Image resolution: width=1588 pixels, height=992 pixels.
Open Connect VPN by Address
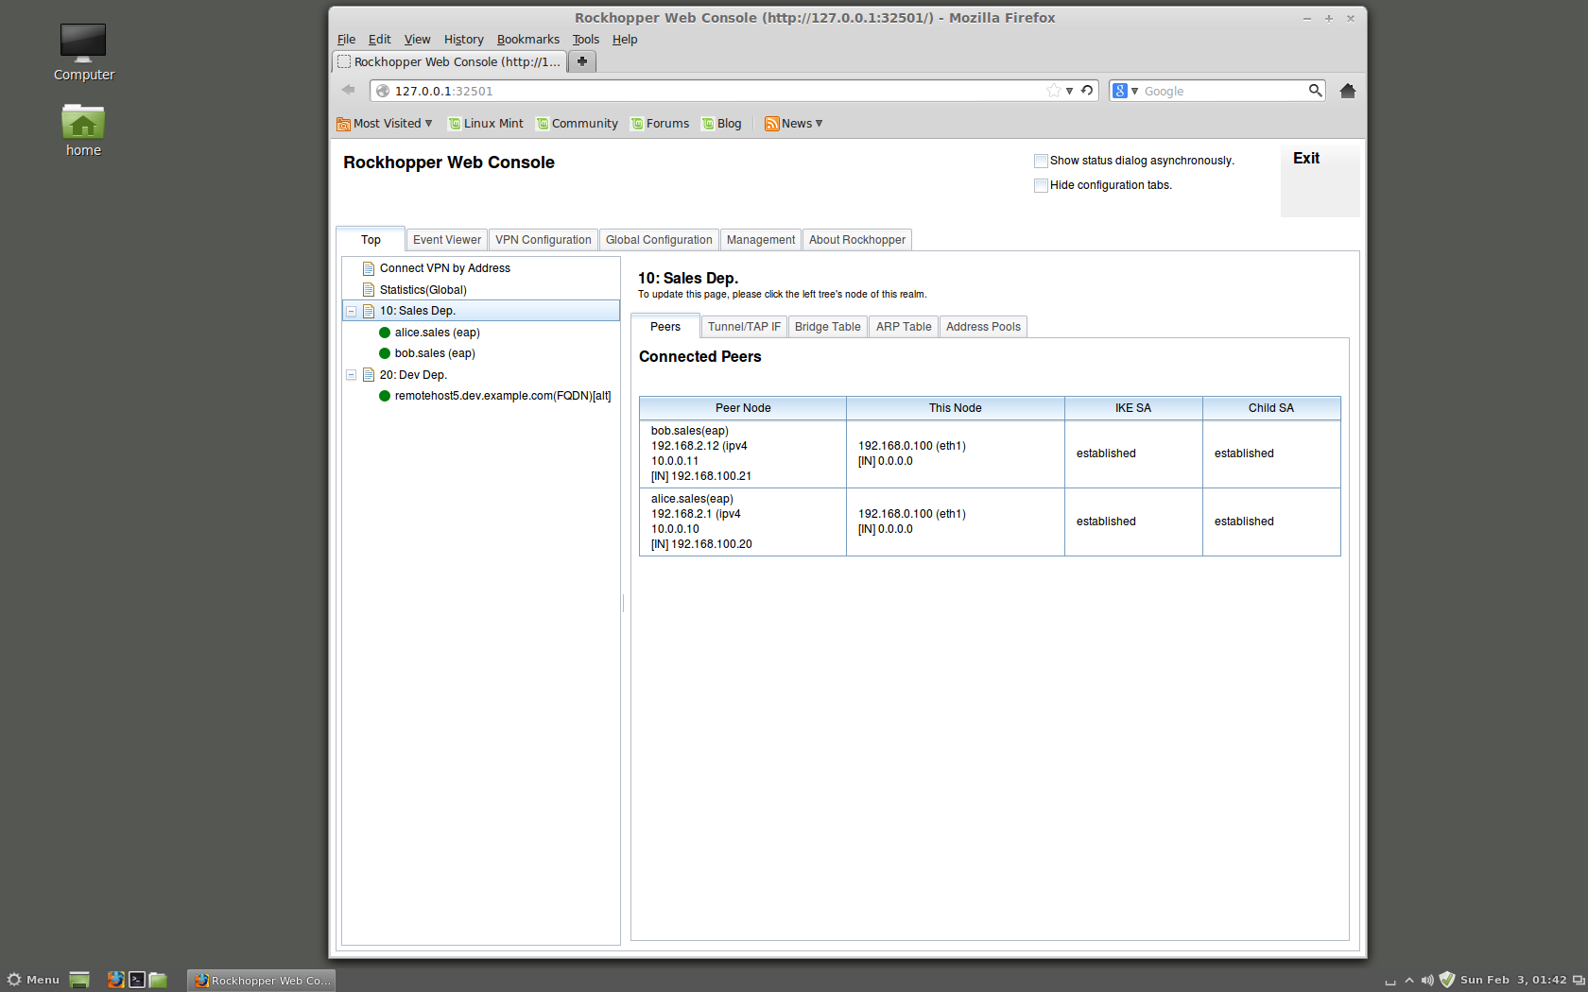[444, 268]
